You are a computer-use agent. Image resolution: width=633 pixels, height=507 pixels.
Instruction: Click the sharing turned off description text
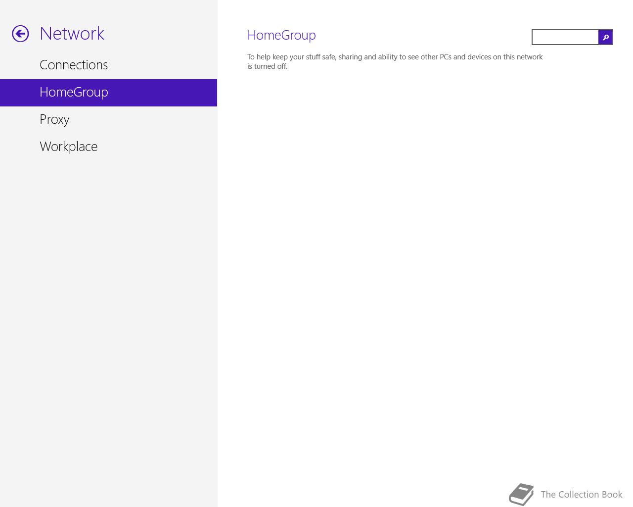(395, 61)
